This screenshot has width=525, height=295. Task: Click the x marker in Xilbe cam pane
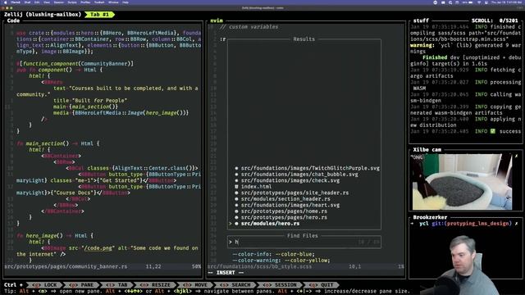point(516,156)
